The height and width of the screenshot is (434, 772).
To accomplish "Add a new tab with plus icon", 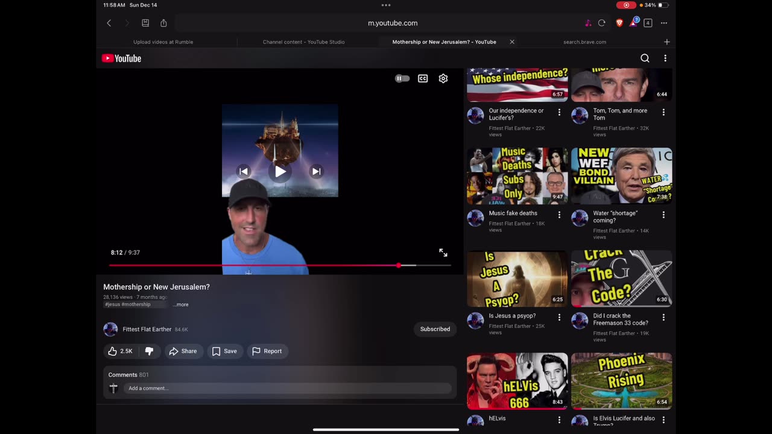I will pyautogui.click(x=666, y=42).
